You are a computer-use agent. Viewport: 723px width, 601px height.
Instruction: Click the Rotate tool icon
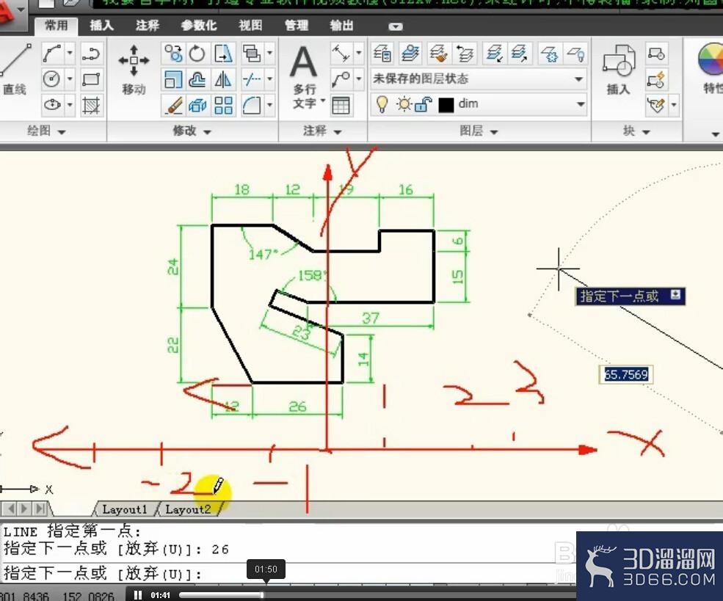point(197,54)
